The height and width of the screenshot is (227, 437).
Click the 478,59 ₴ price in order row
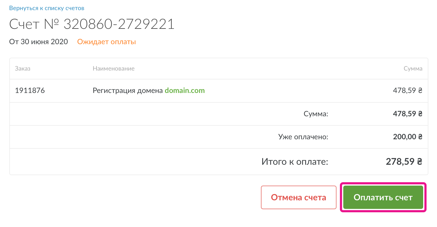(408, 90)
